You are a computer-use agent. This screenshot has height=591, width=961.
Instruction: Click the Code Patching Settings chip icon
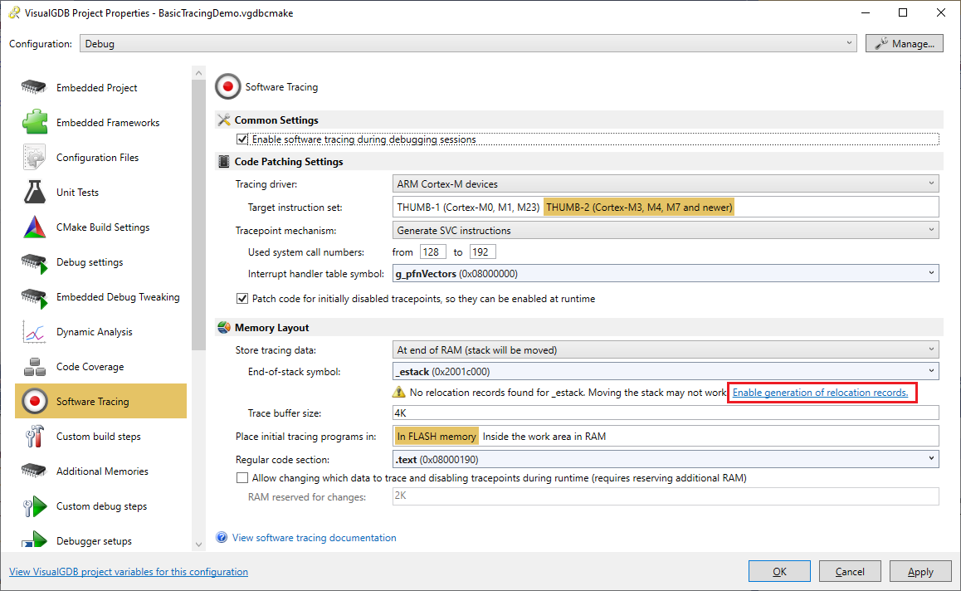point(224,161)
